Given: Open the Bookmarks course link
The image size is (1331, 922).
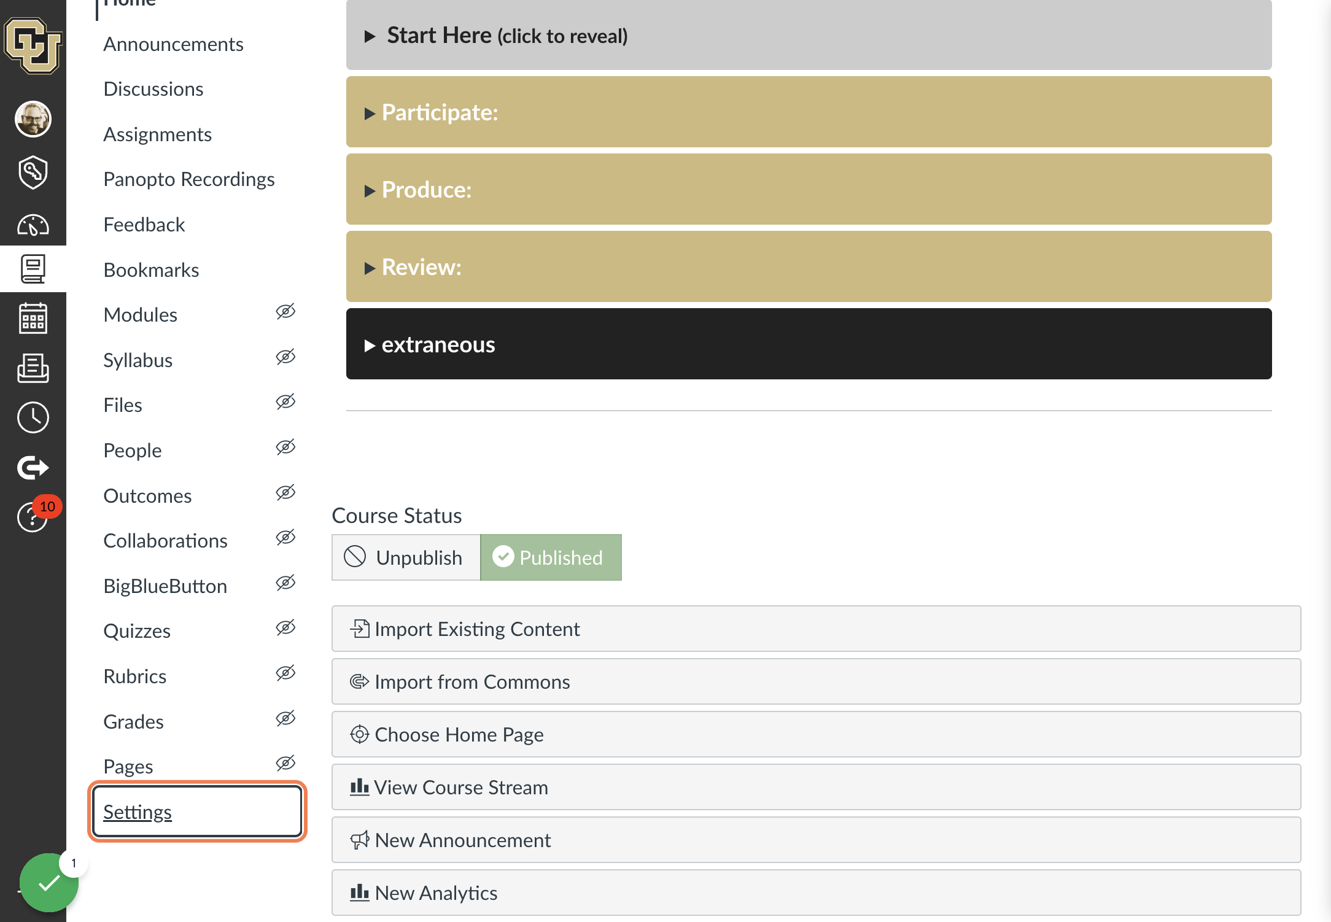Looking at the screenshot, I should (x=151, y=270).
